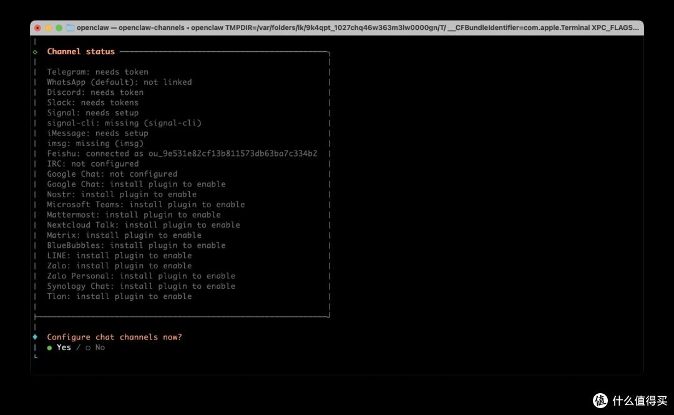Click 'BlueBubbles: install plugin to enable'
The height and width of the screenshot is (415, 674).
pyautogui.click(x=136, y=245)
